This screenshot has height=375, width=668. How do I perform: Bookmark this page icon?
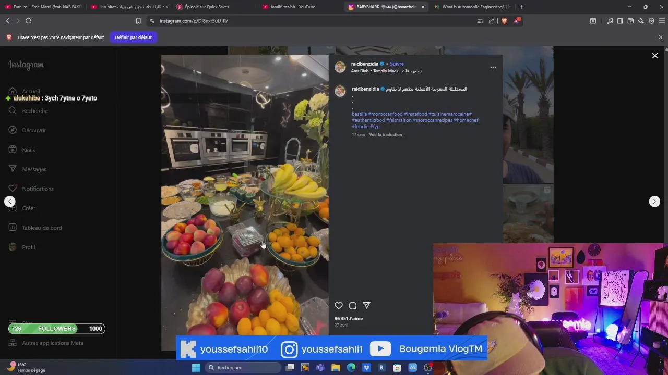[138, 21]
